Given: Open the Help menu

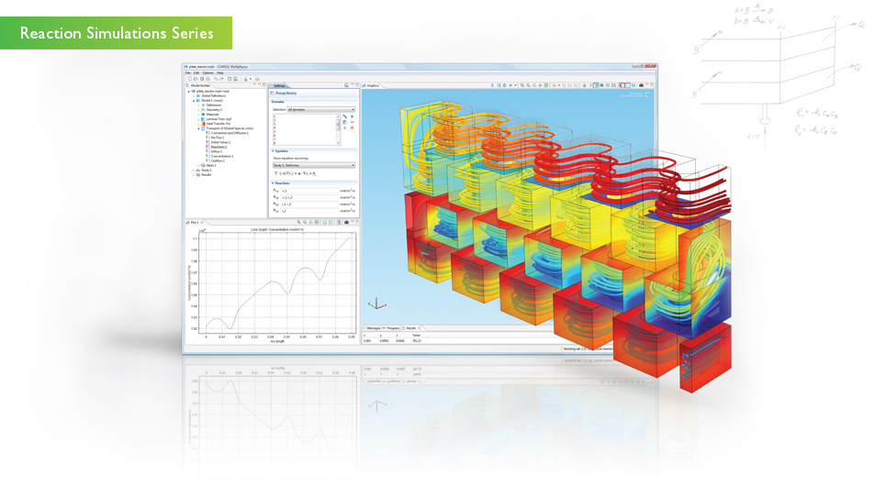Looking at the screenshot, I should pos(220,73).
